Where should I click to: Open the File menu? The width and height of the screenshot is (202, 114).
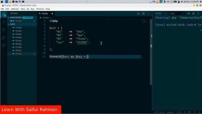[x=3, y=9]
